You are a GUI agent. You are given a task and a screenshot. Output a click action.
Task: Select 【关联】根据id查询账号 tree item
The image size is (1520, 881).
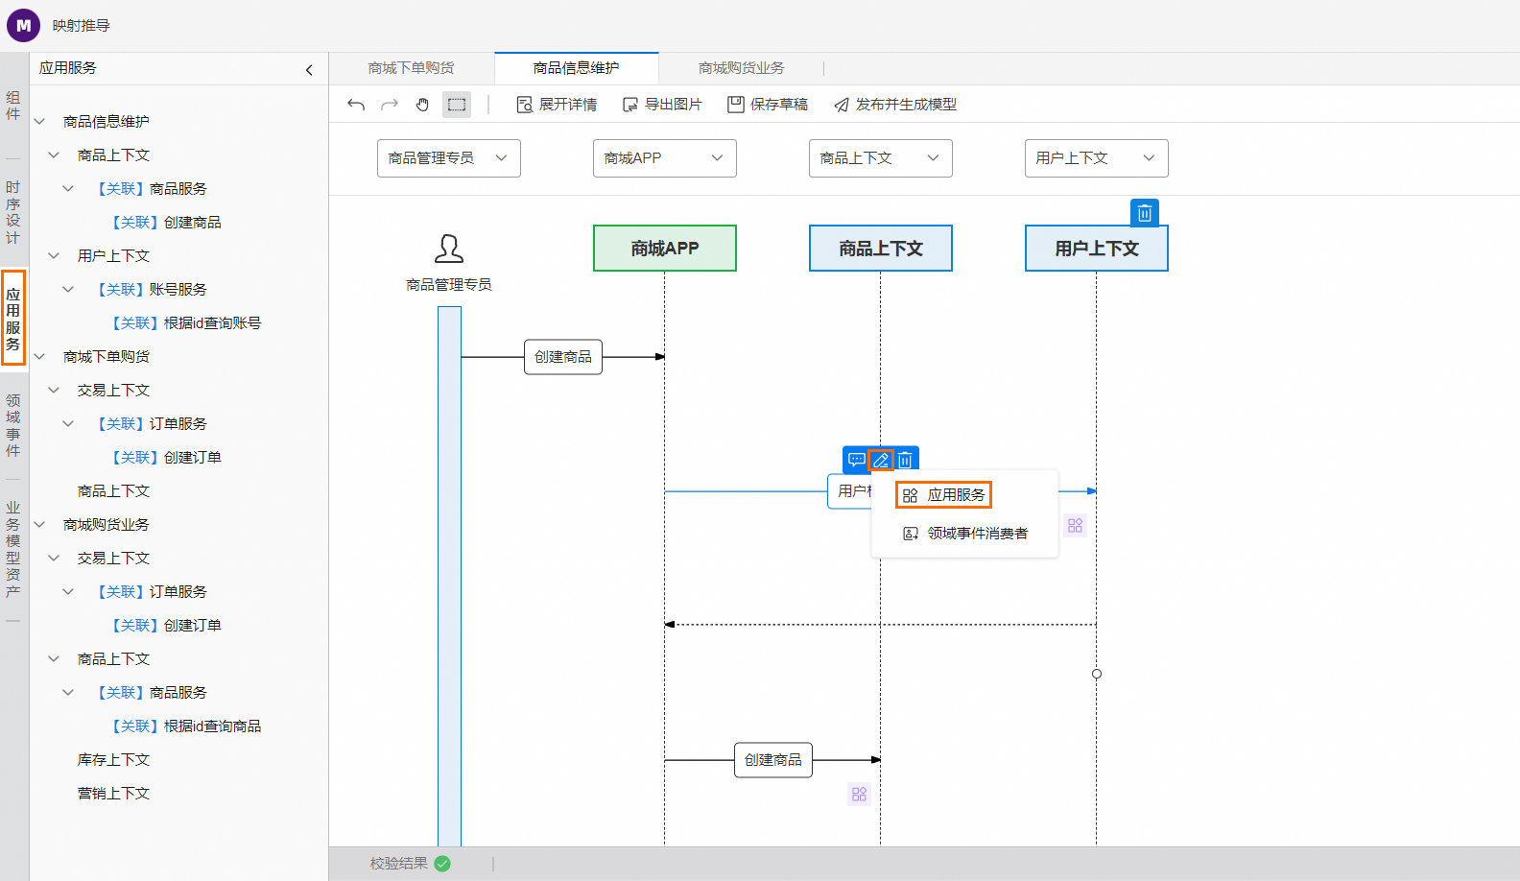(x=186, y=323)
